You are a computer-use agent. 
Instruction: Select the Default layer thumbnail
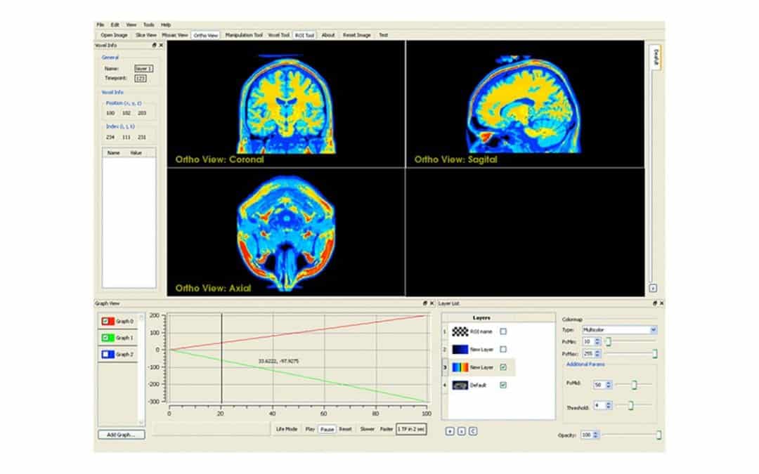pos(460,385)
